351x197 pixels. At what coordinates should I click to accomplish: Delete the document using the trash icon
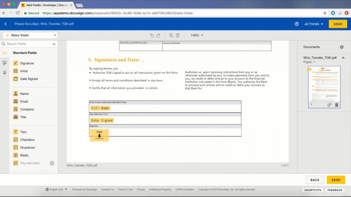pos(336,105)
